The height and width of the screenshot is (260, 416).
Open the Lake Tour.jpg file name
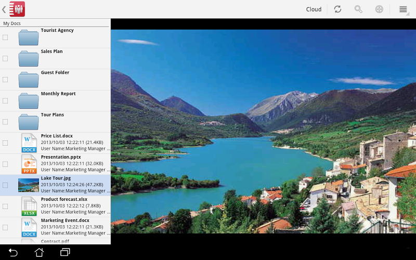click(56, 178)
